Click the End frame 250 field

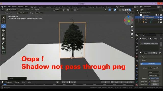pos(129,82)
